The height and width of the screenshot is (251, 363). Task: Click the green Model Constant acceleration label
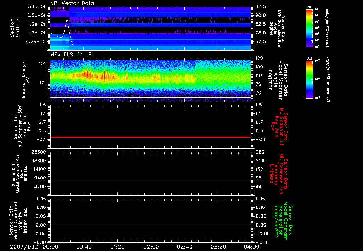[x=284, y=221]
